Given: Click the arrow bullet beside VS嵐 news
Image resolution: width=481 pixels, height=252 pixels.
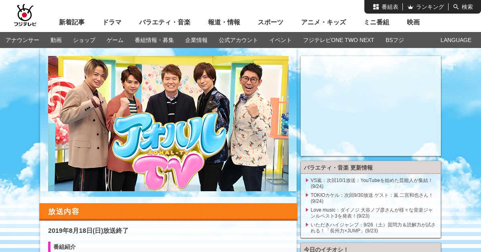Looking at the screenshot, I should (307, 180).
